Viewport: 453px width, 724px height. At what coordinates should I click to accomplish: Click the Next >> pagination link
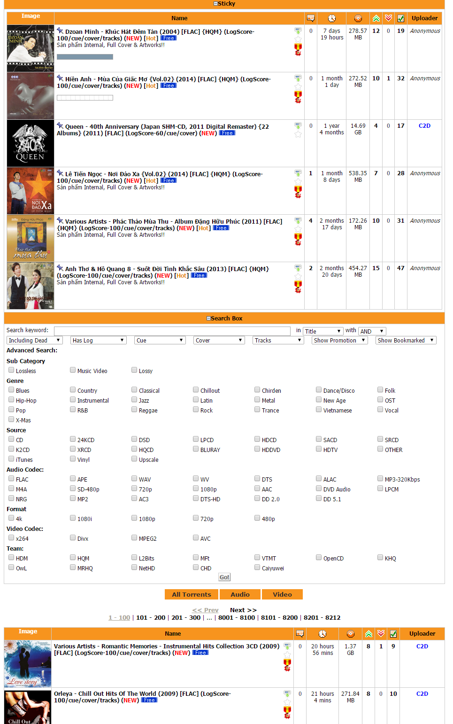[x=243, y=610]
